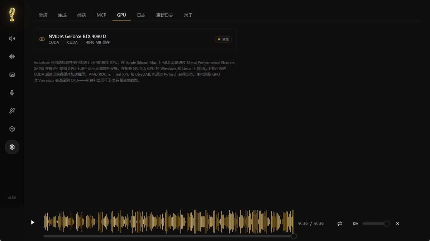Switch to the 生成 tab

pos(62,15)
